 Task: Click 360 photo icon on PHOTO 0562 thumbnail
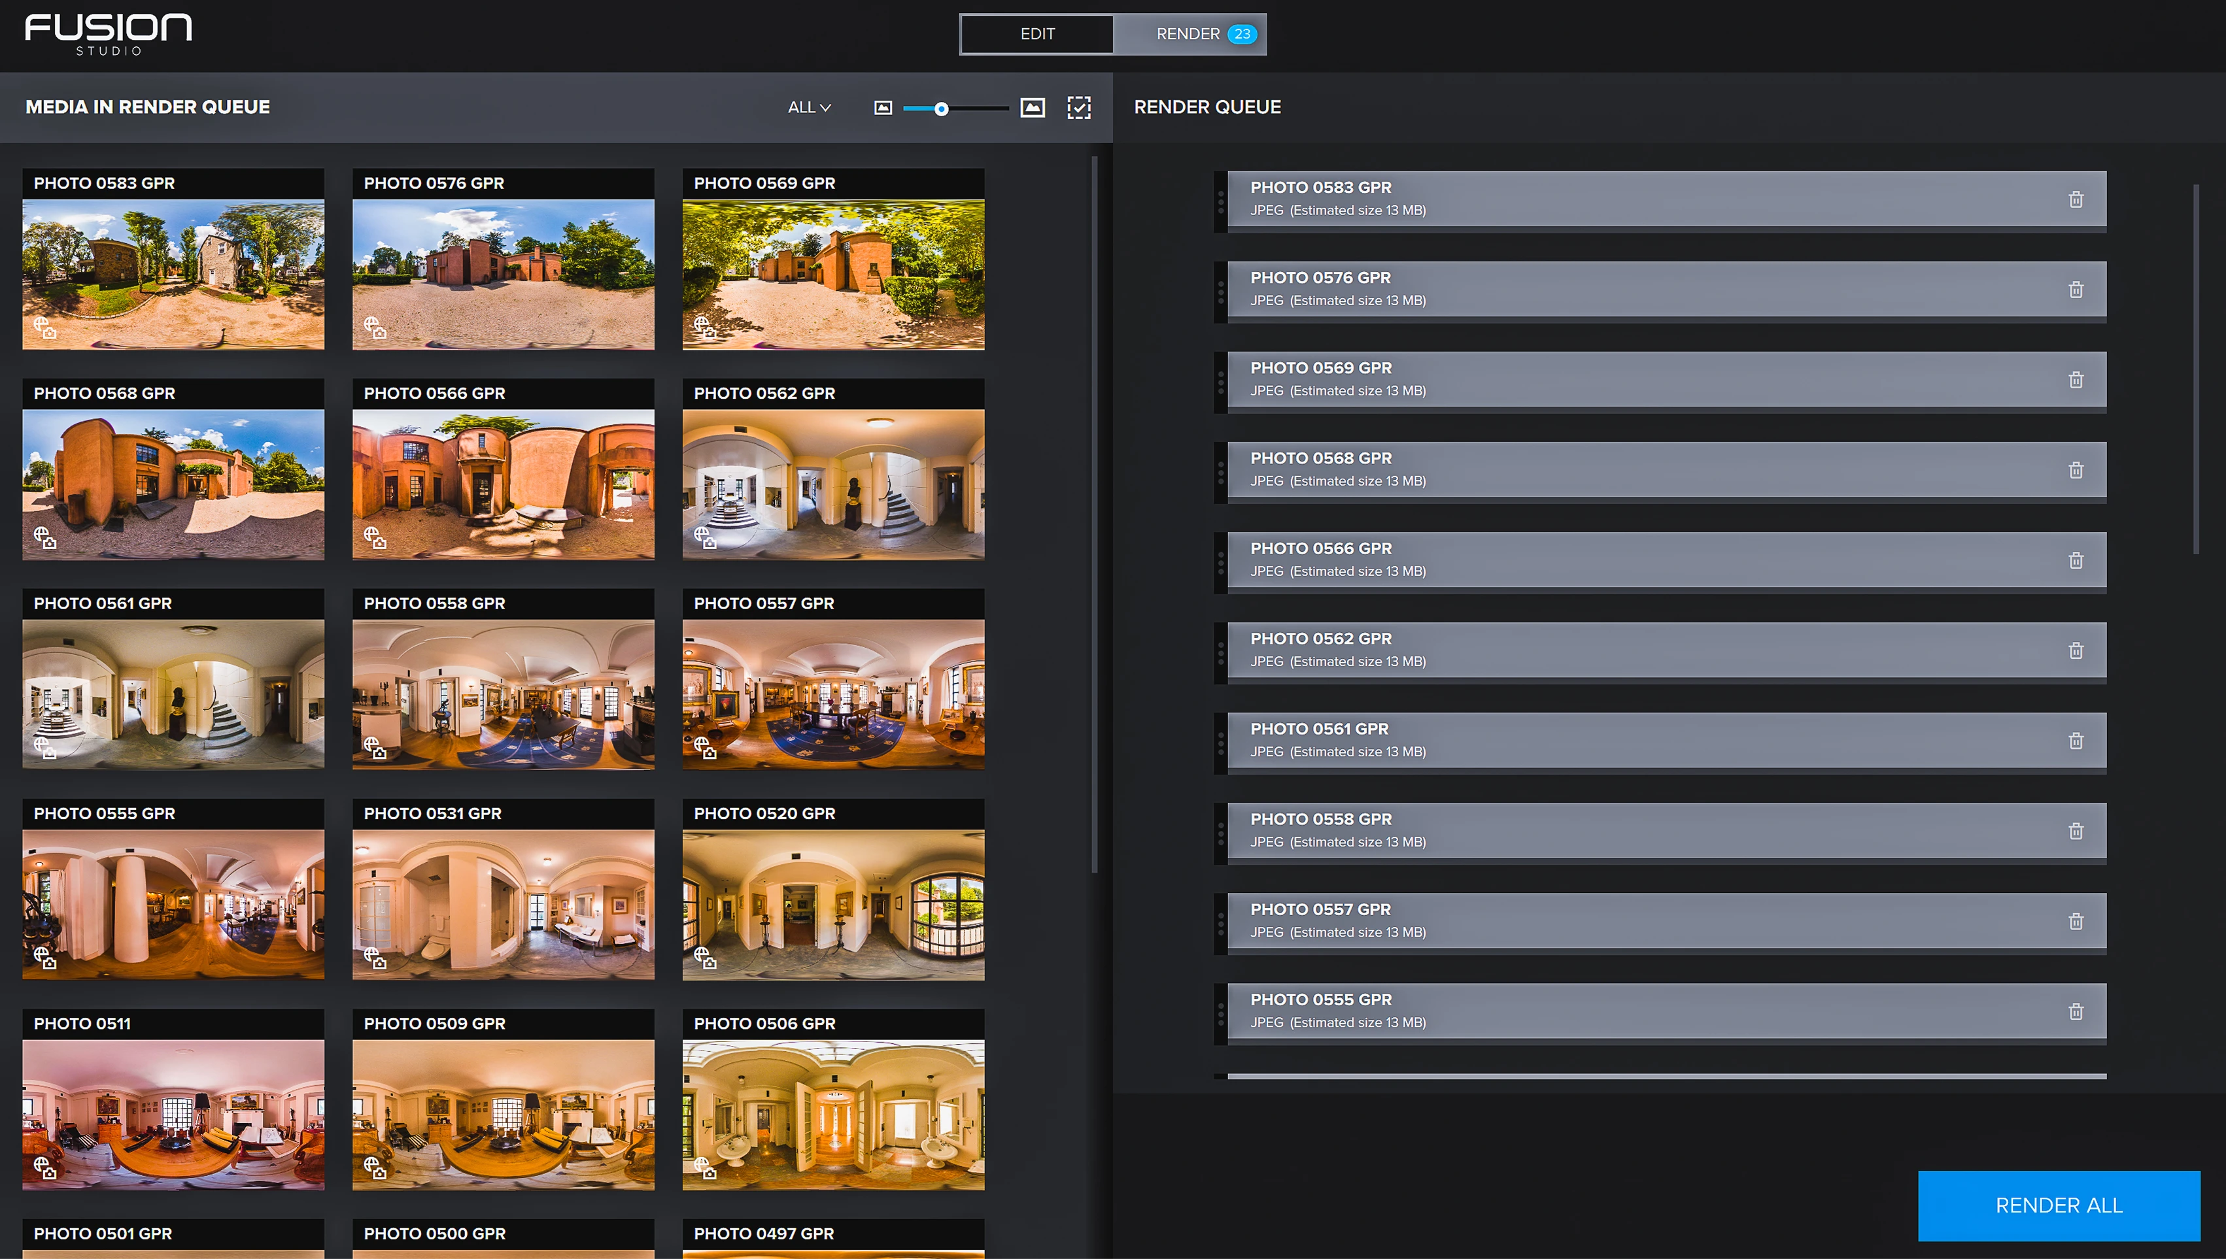pos(705,538)
